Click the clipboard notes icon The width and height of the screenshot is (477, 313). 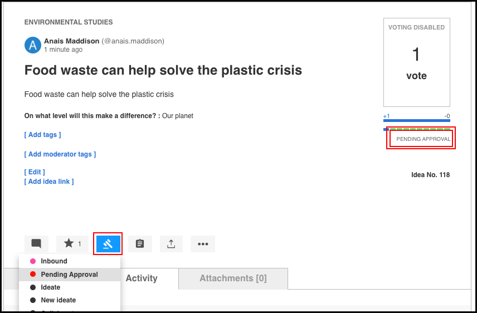[x=140, y=243]
